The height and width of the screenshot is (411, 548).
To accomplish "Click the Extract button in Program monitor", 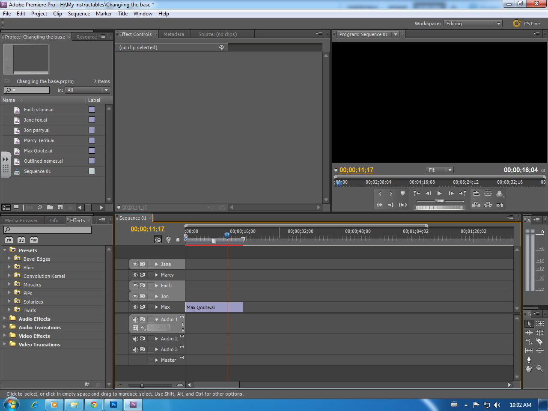I will (x=488, y=205).
